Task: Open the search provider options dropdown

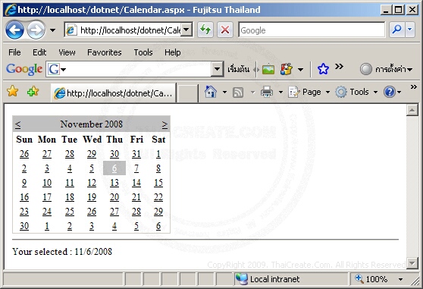Action: tap(410, 30)
